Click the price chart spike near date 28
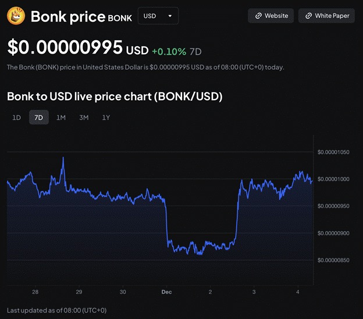The image size is (363, 319). (63, 158)
